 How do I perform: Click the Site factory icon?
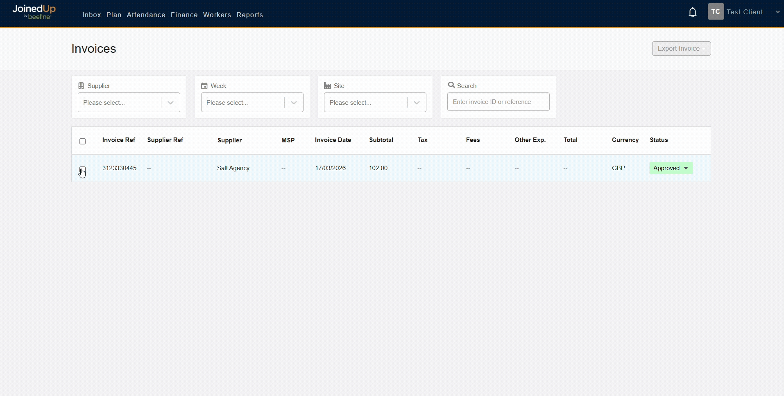click(327, 86)
